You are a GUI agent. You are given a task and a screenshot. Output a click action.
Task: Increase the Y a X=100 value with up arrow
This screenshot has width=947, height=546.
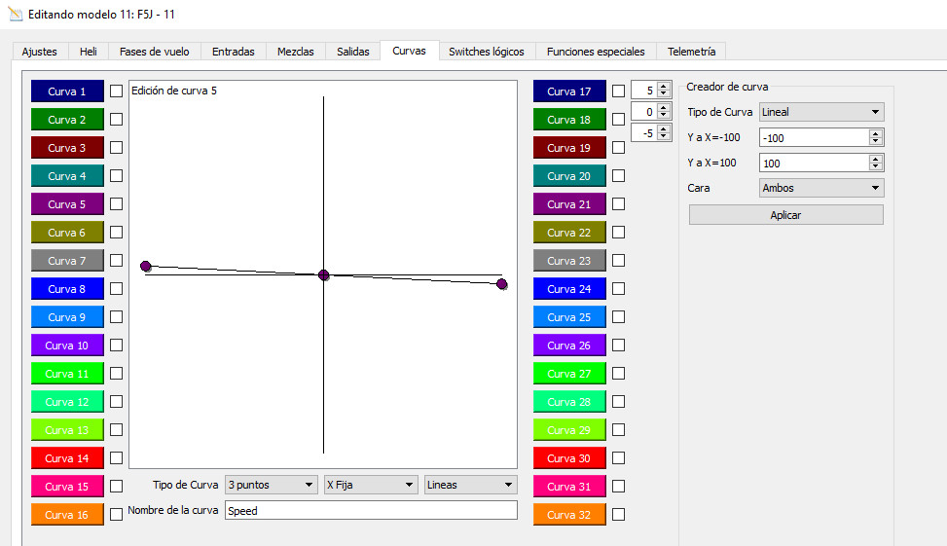[876, 160]
